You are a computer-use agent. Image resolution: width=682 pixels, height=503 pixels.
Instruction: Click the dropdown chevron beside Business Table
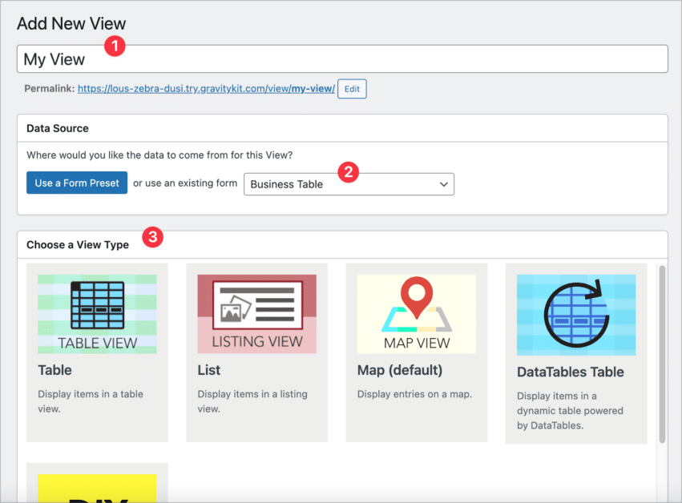(x=443, y=183)
